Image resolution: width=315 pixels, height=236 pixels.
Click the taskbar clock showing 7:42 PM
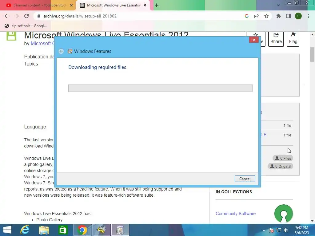301,230
